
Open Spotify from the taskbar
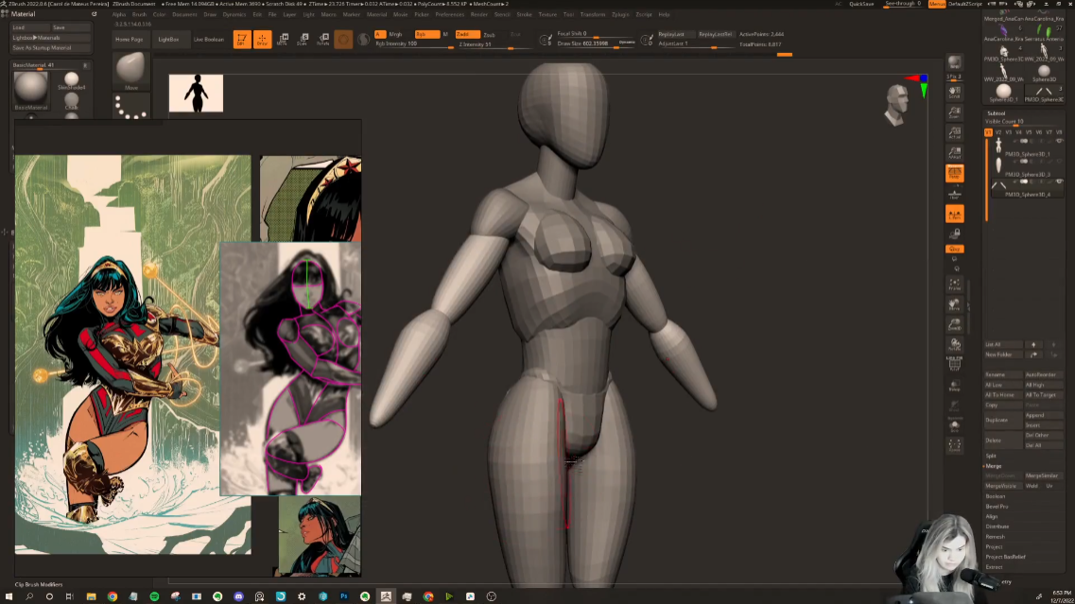click(154, 596)
